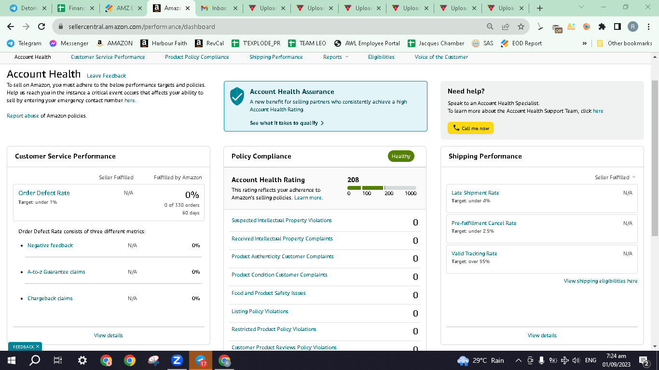
Task: Click the Healthy status badge
Action: pyautogui.click(x=401, y=156)
